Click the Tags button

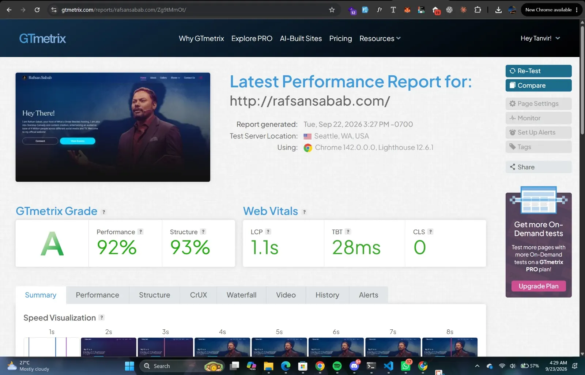tap(539, 147)
